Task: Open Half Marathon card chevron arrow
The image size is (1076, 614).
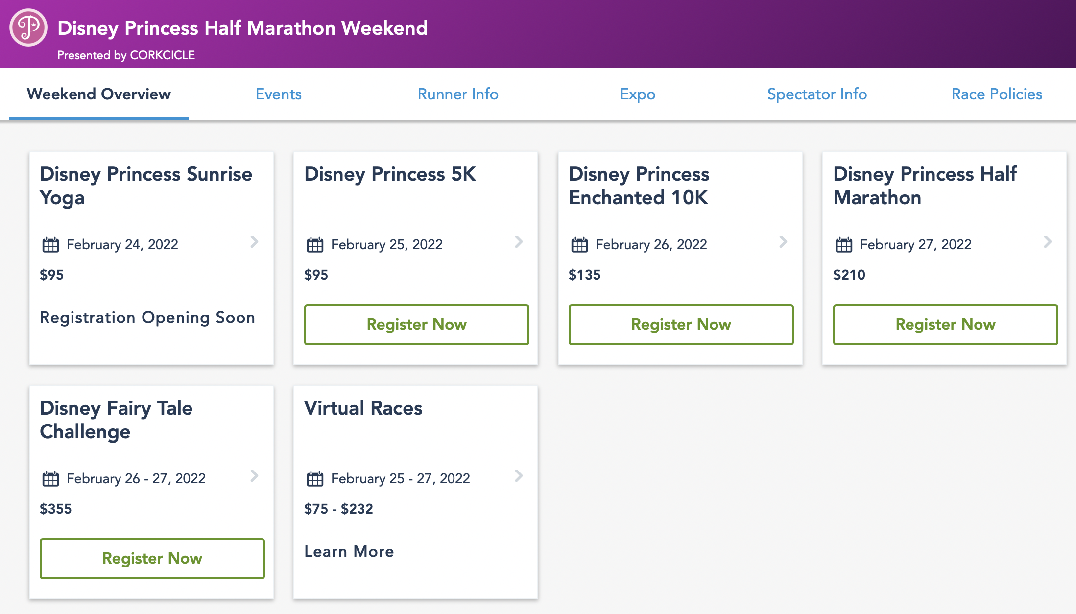Action: pyautogui.click(x=1048, y=242)
